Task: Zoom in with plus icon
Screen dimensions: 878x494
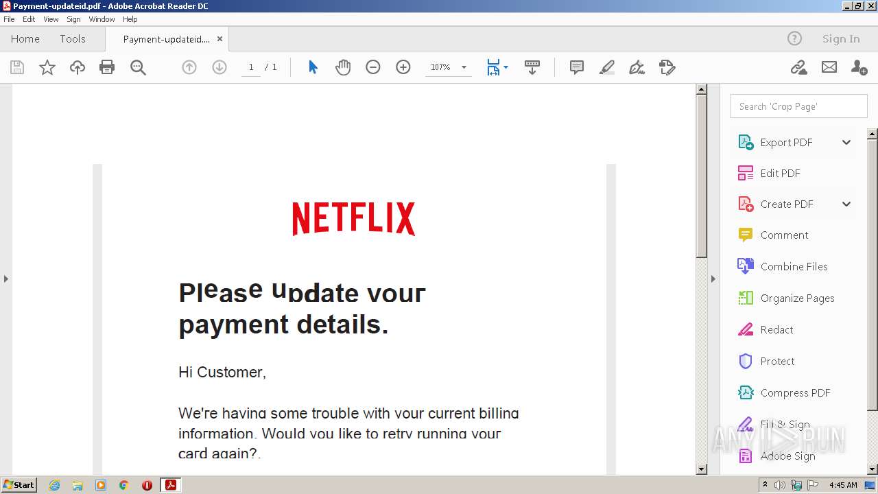Action: point(403,67)
